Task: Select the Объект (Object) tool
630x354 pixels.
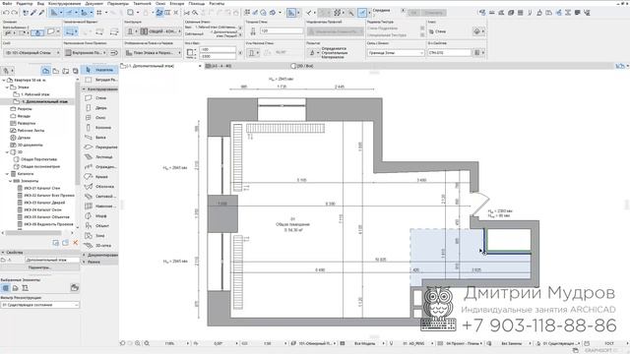Action: 99,225
